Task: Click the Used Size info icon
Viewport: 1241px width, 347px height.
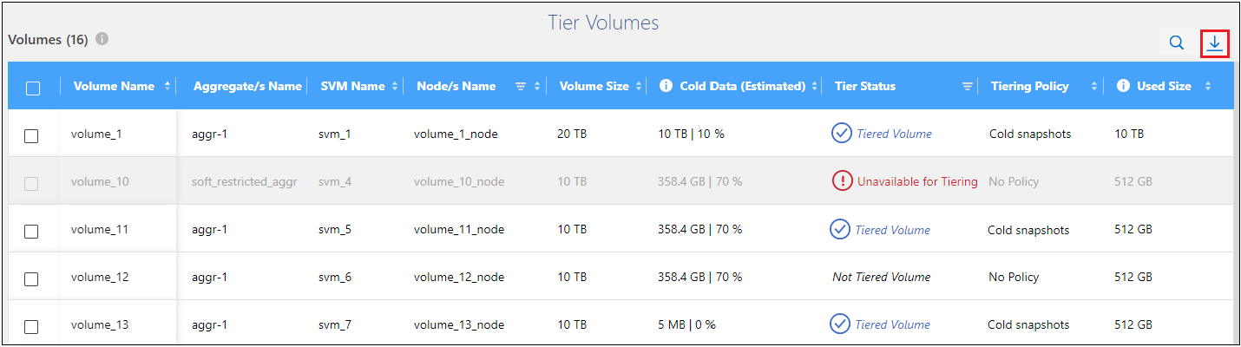Action: point(1123,86)
